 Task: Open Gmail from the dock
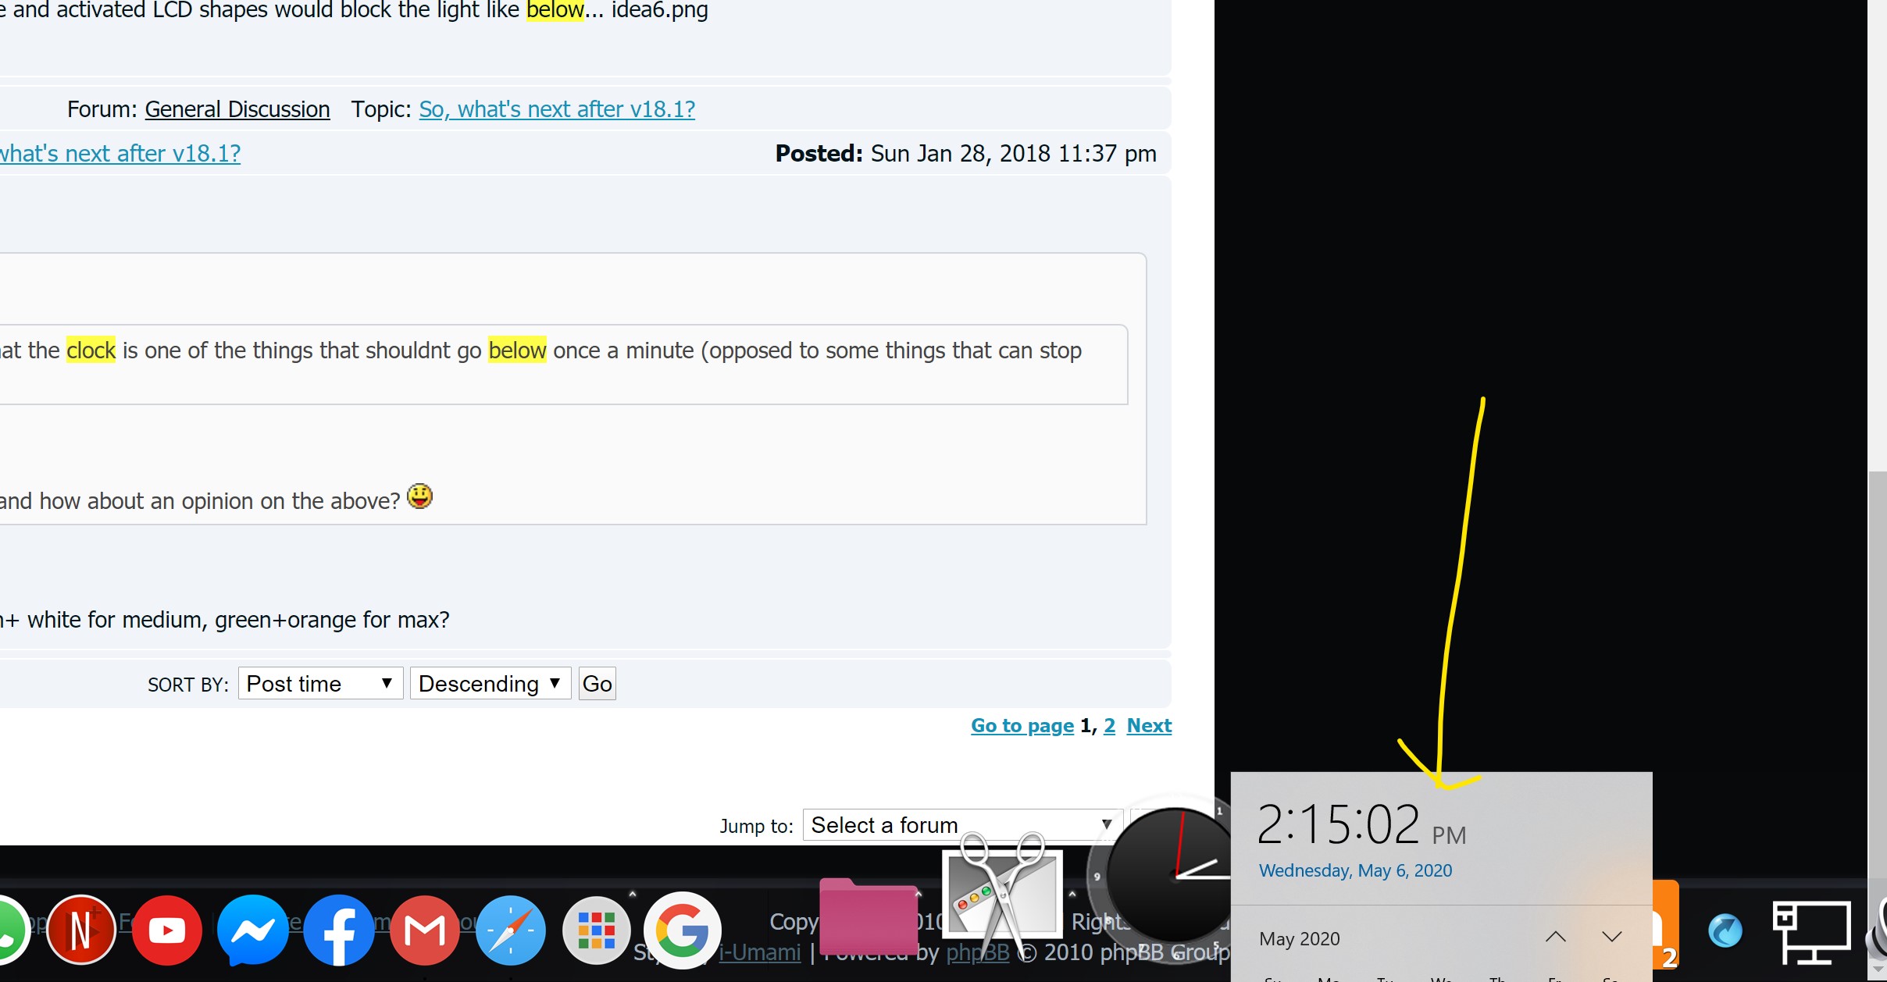[425, 930]
